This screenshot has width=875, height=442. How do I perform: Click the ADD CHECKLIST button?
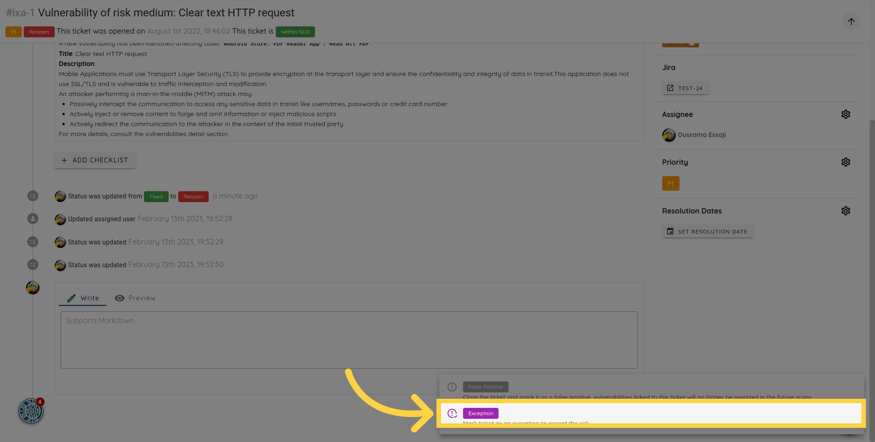[95, 160]
